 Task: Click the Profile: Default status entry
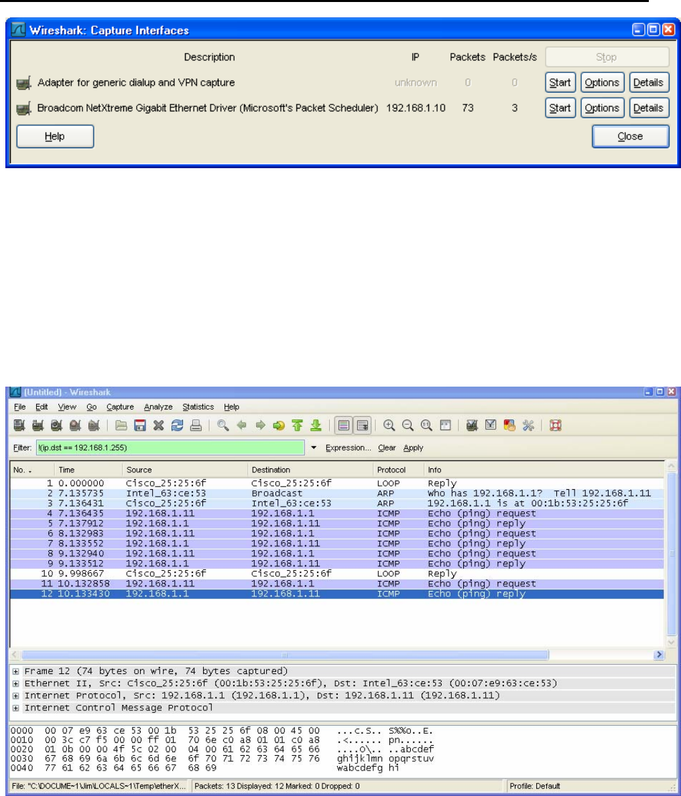pos(536,786)
